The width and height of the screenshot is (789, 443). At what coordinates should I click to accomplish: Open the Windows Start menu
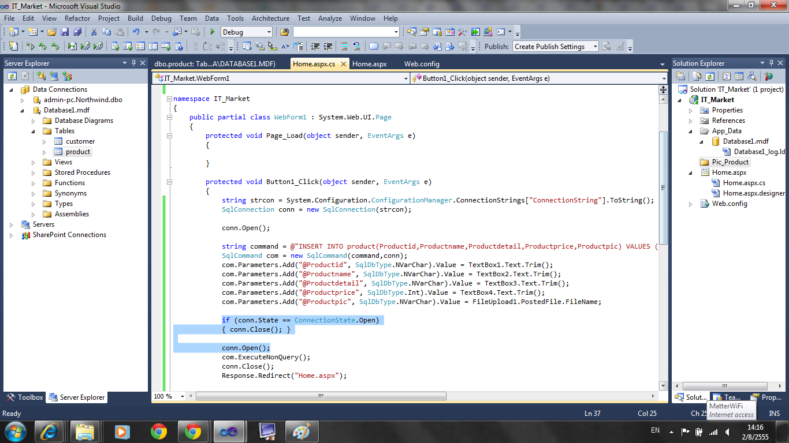point(14,431)
